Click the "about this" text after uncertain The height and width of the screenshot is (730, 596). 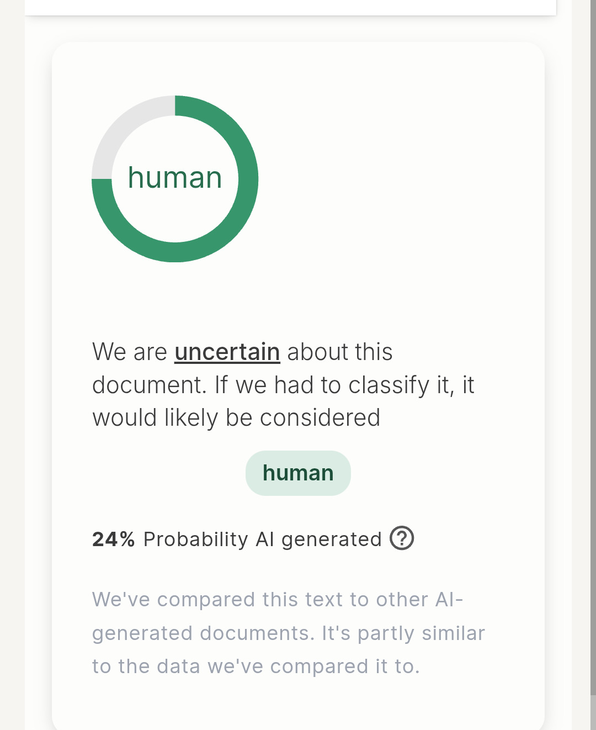point(339,352)
